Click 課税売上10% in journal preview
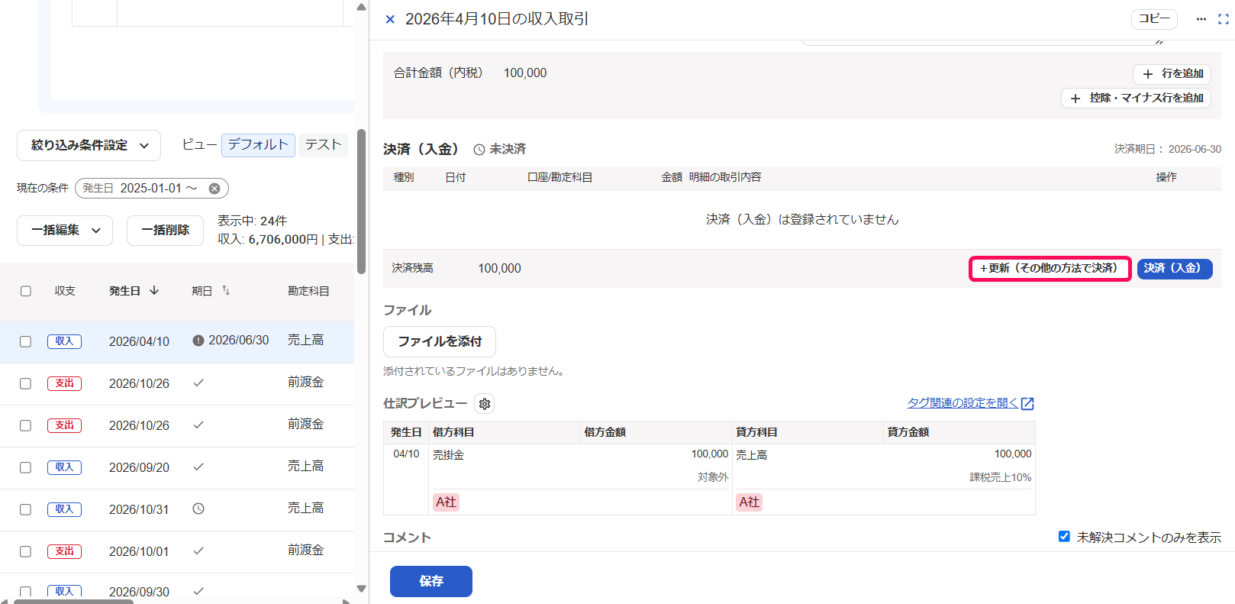This screenshot has height=604, width=1235. 1000,478
